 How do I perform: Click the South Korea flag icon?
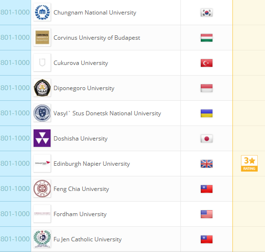pos(207,13)
